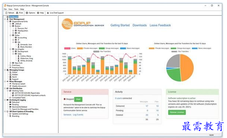Viewport: 227px width, 138px height.
Task: Click the Find Users magnifier icon
Action: [x=10, y=65]
